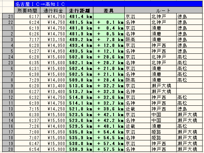Select the ¥15,900 toll in row 20
Image resolution: width=204 pixels, height=153 pixels.
(x=53, y=149)
